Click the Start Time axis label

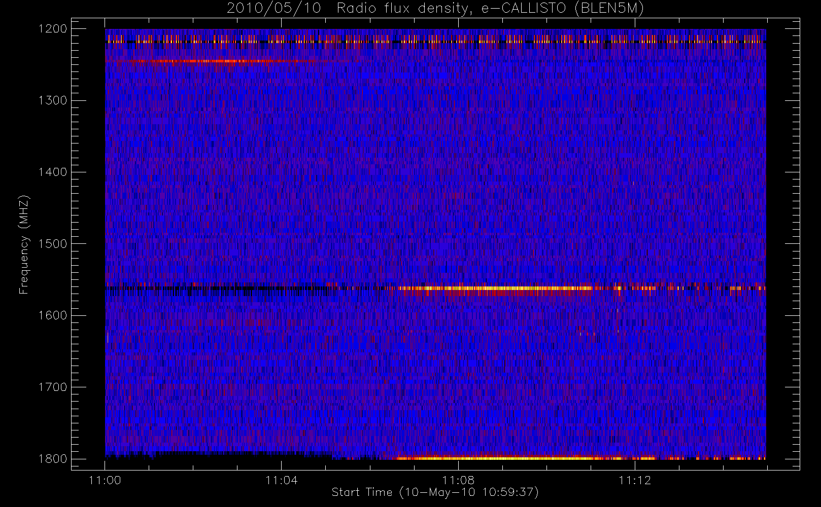pyautogui.click(x=435, y=492)
